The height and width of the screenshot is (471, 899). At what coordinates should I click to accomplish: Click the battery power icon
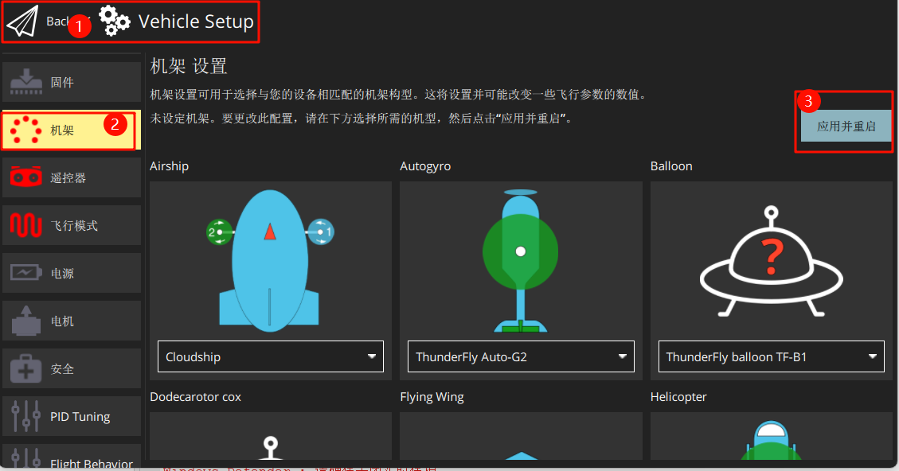[25, 274]
